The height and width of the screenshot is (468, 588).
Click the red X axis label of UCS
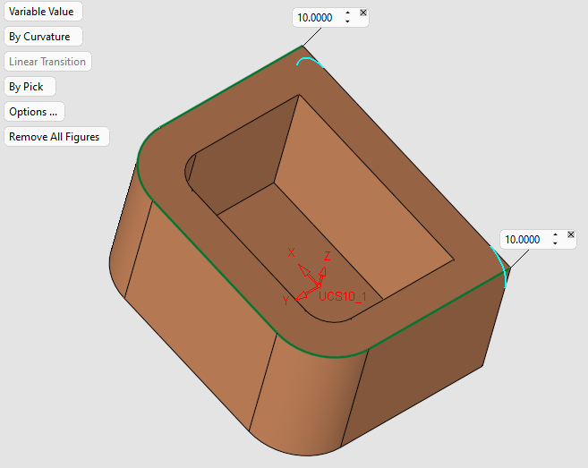(291, 253)
